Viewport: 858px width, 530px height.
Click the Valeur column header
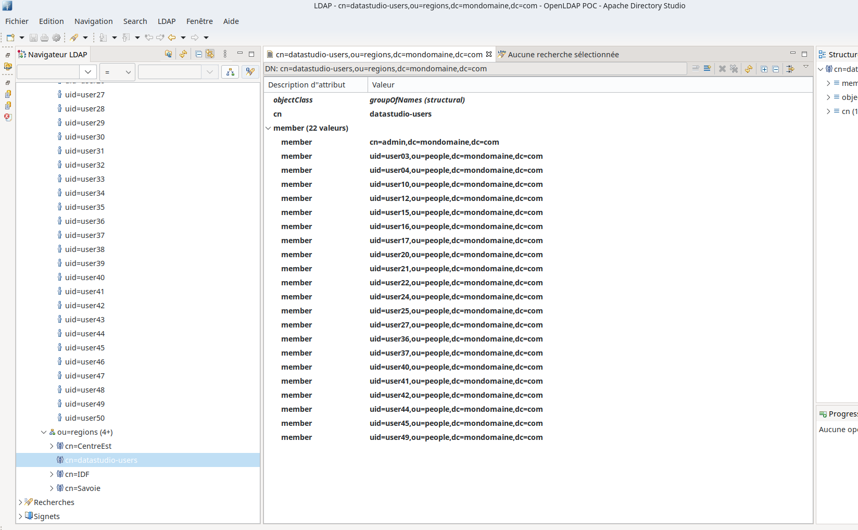tap(590, 85)
